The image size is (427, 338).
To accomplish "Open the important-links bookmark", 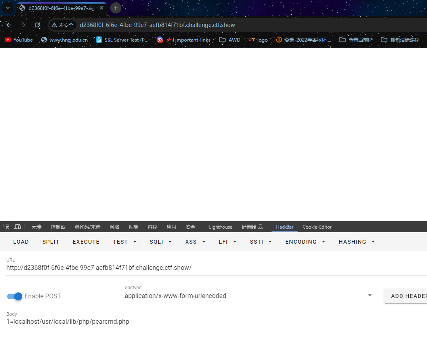I will coord(184,40).
